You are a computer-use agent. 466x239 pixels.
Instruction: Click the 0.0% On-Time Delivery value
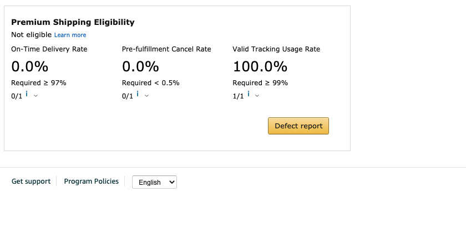(x=30, y=67)
